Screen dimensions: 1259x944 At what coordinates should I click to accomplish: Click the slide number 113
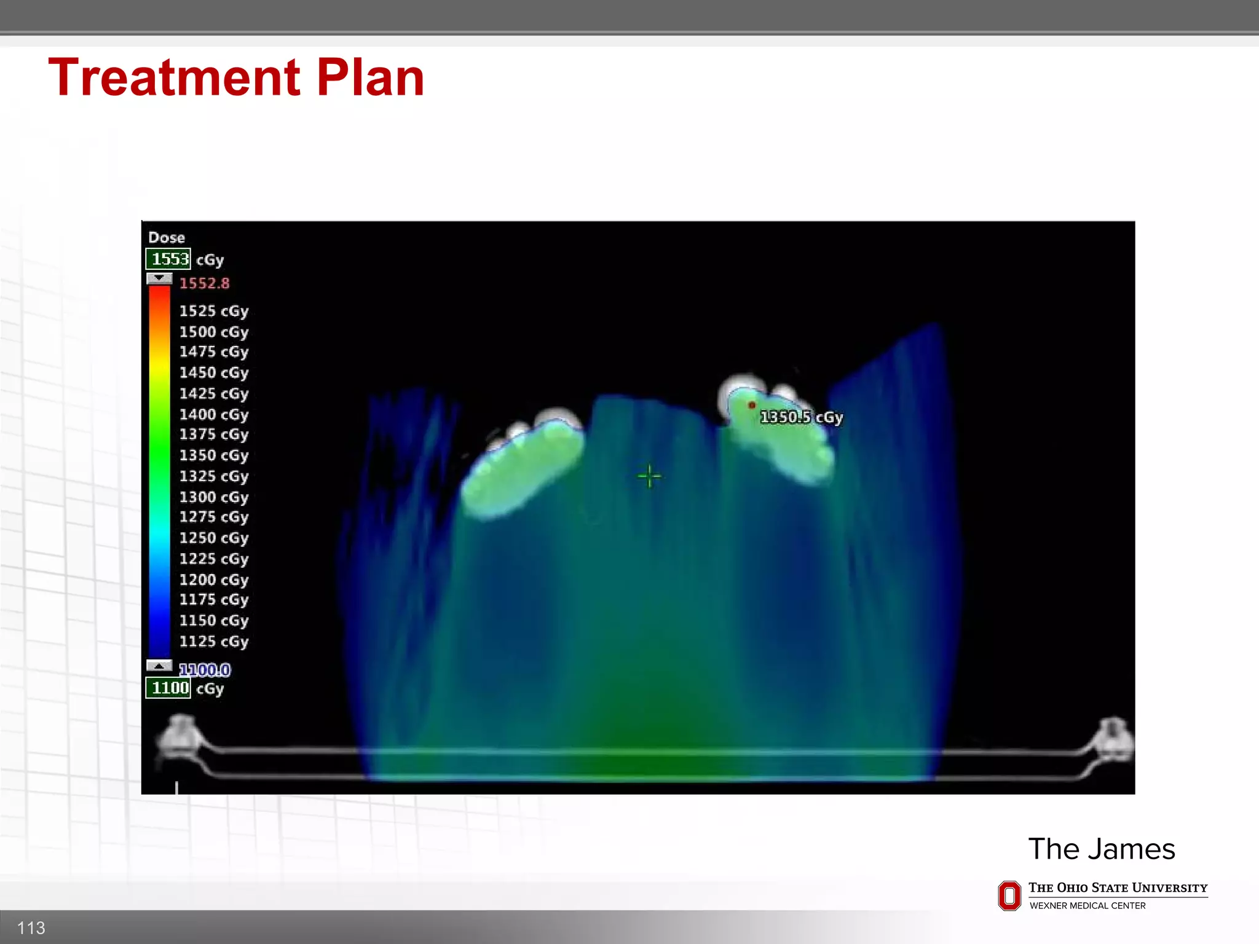coord(31,927)
